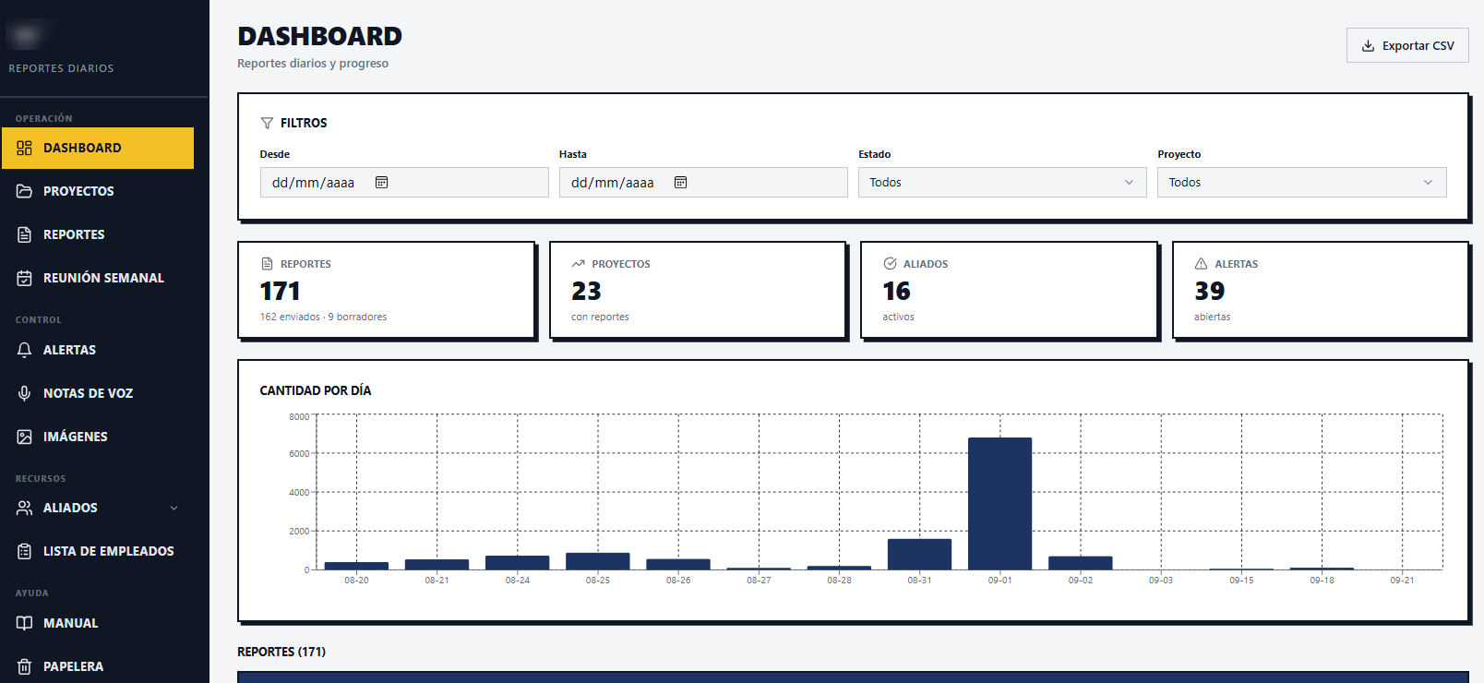
Task: Click the Proyectos folder icon in sidebar
Action: pyautogui.click(x=25, y=191)
